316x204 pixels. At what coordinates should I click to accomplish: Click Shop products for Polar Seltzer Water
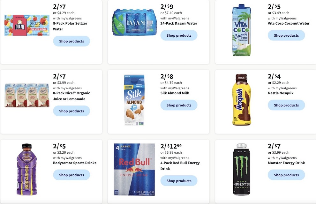71,41
